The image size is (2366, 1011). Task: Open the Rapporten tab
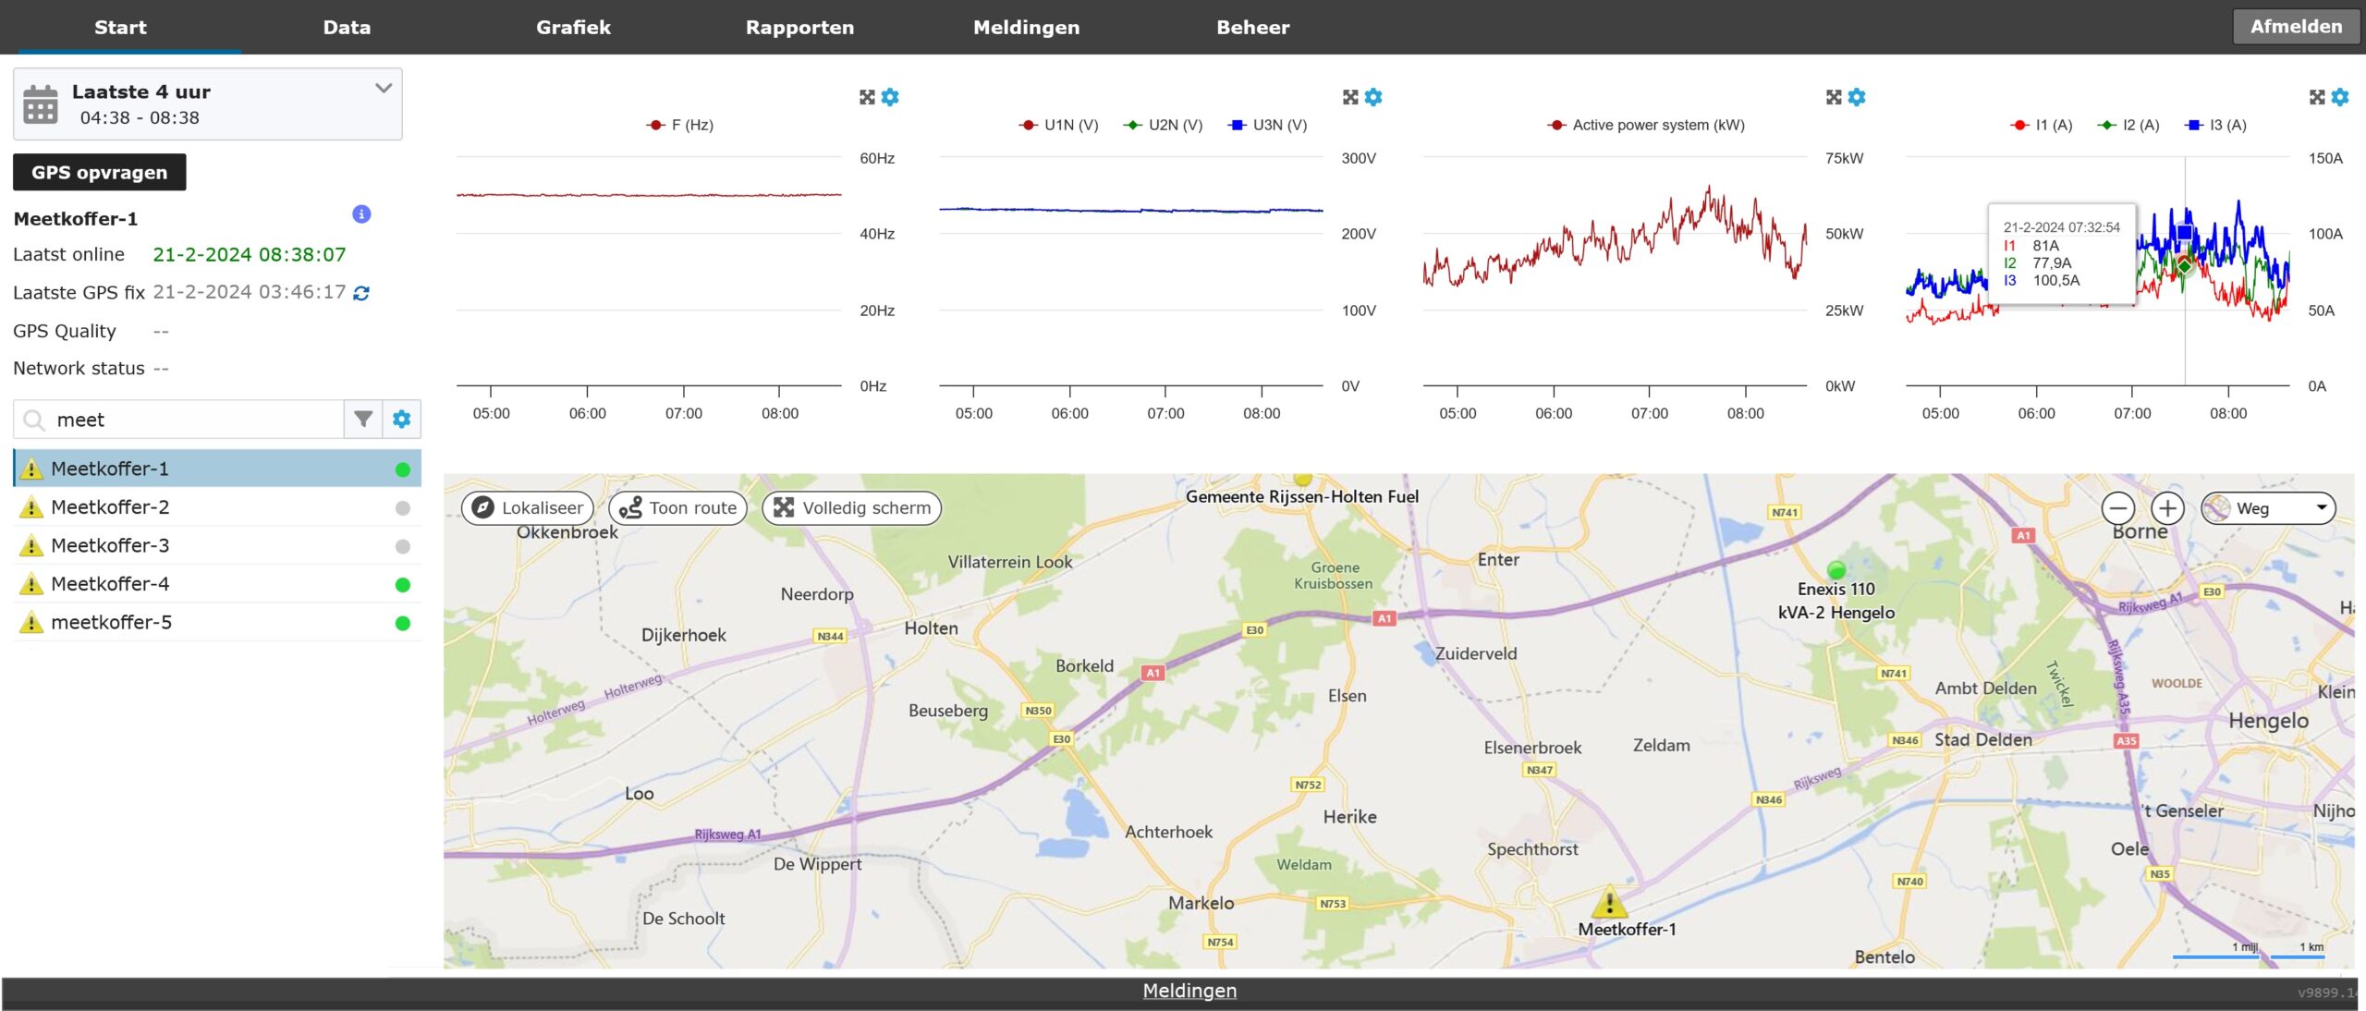point(799,27)
